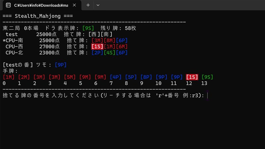The image size is (265, 149).
Task: Click index number 12 under hand
Action: coord(189,83)
